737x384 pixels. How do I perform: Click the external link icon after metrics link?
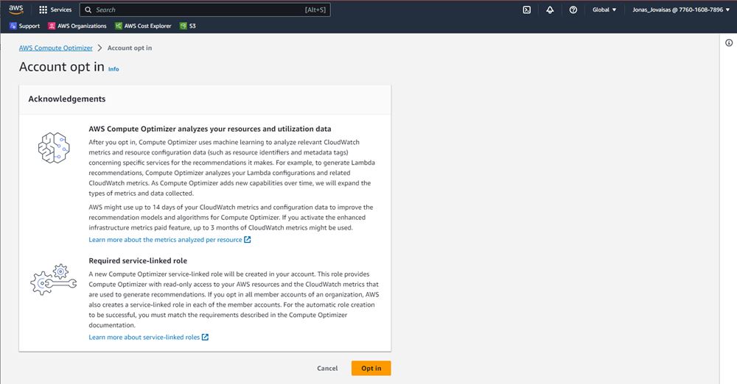point(247,239)
